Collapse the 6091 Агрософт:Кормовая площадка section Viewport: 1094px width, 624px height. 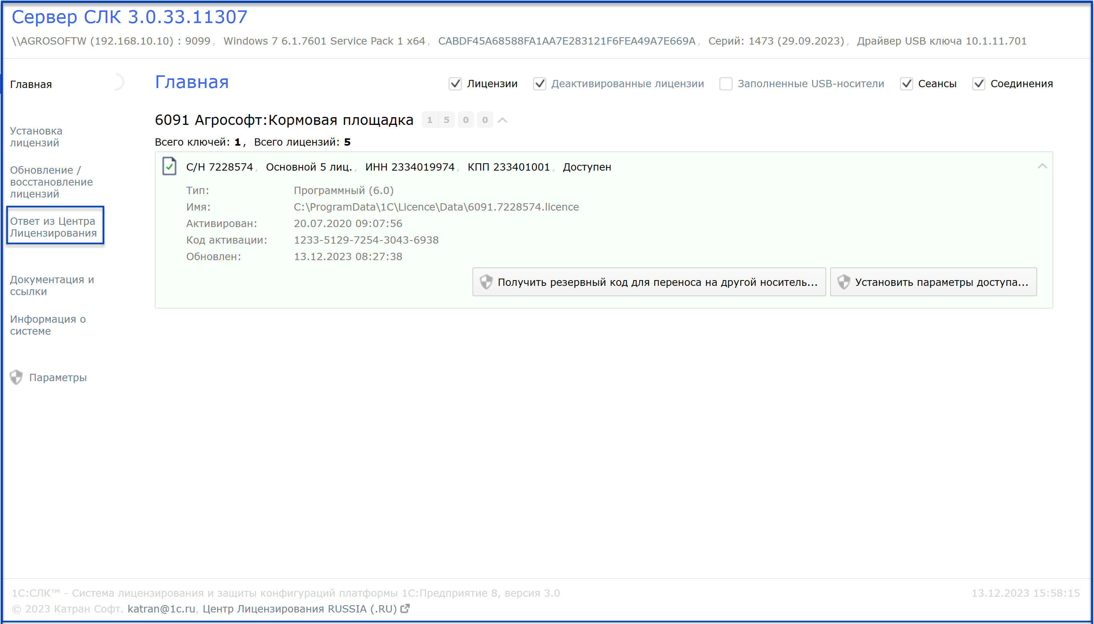coord(503,120)
